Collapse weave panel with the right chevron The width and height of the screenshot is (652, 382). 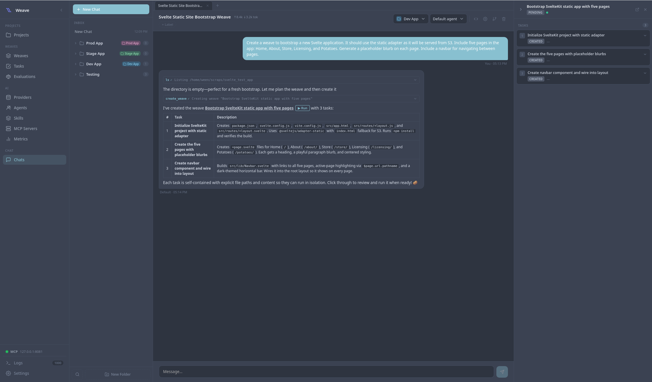[521, 10]
